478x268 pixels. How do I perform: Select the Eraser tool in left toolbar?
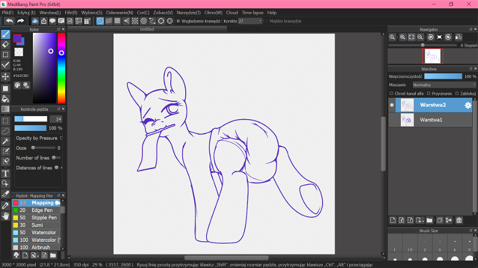[x=5, y=44]
